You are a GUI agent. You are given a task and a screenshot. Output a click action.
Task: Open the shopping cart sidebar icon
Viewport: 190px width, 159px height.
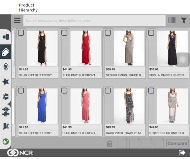[6, 126]
